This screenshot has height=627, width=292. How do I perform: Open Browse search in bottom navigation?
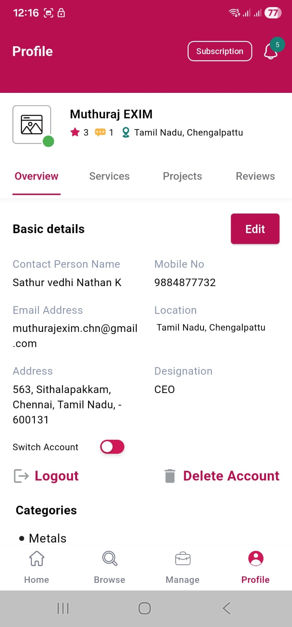click(x=110, y=567)
